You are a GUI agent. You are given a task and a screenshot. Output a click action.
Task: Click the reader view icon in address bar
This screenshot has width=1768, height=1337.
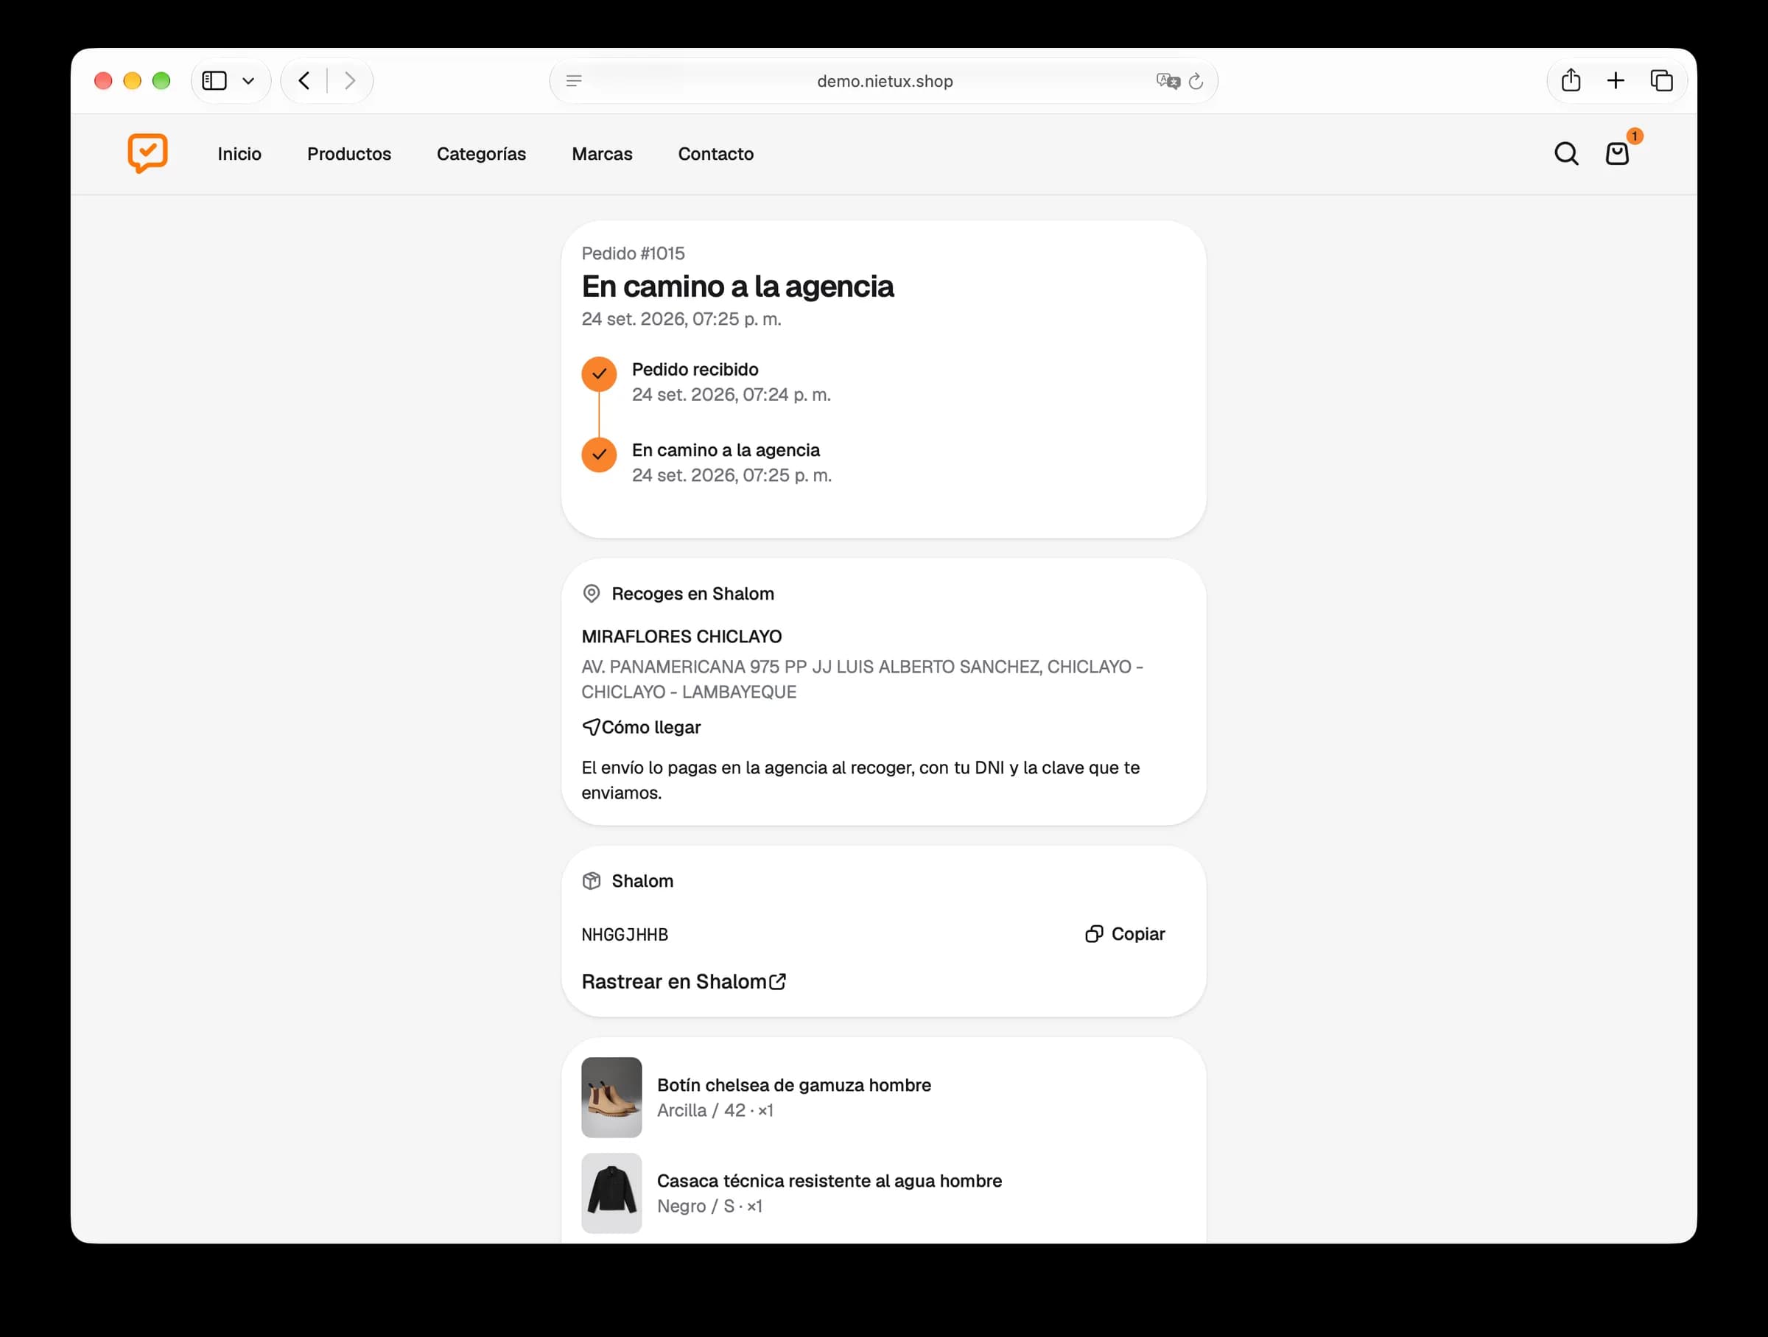coord(574,81)
